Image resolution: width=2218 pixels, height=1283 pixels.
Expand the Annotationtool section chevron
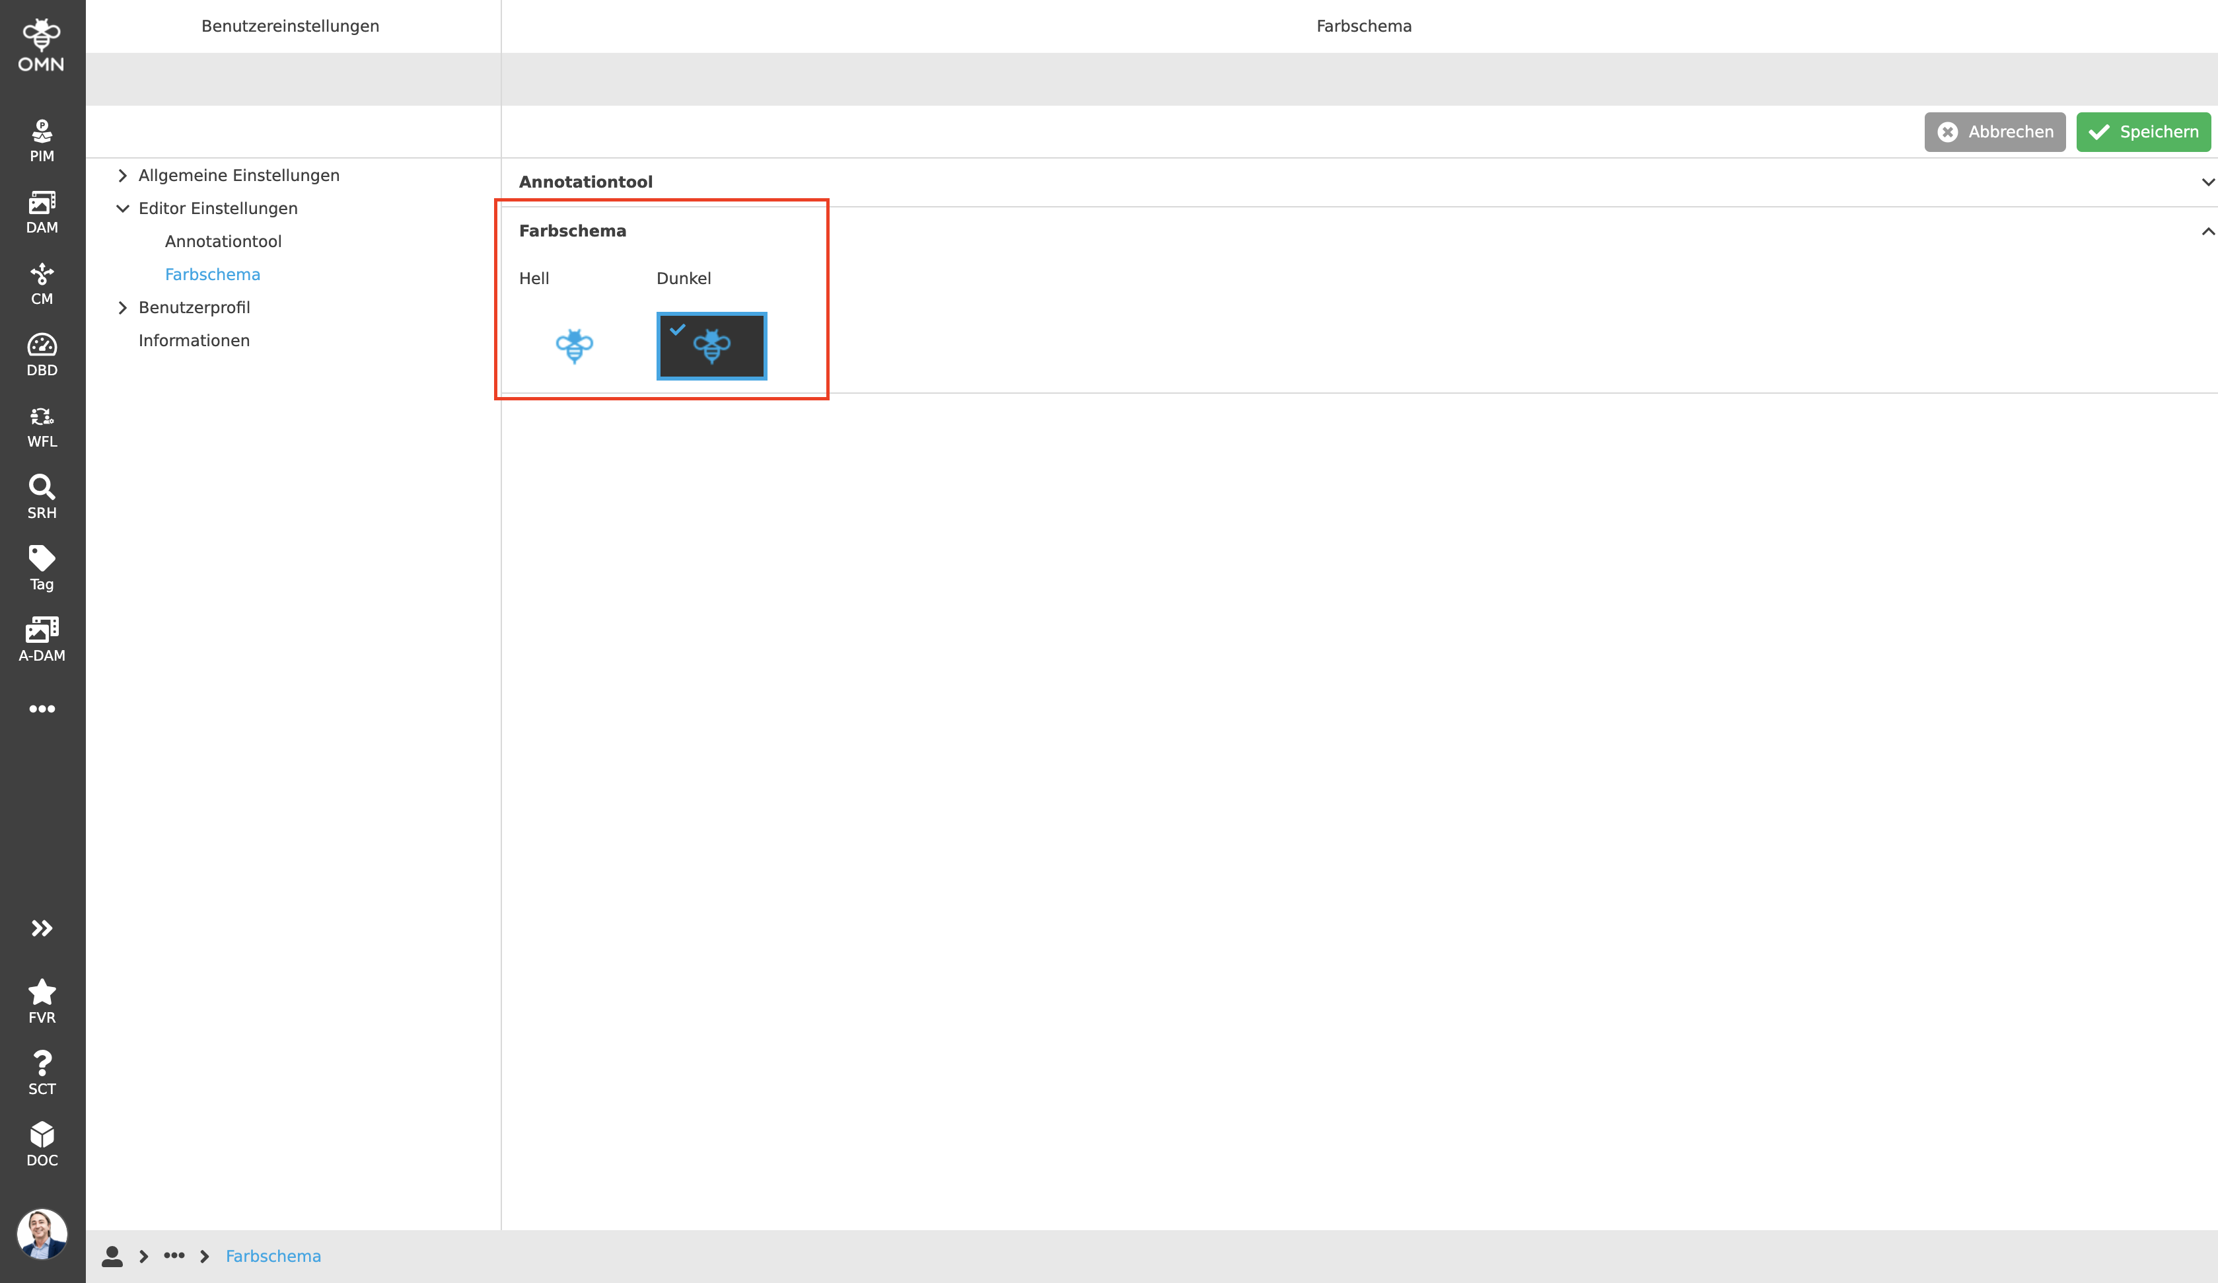click(2207, 182)
